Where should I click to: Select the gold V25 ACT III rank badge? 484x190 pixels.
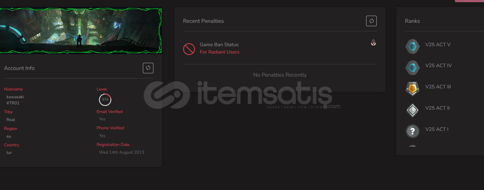[413, 89]
